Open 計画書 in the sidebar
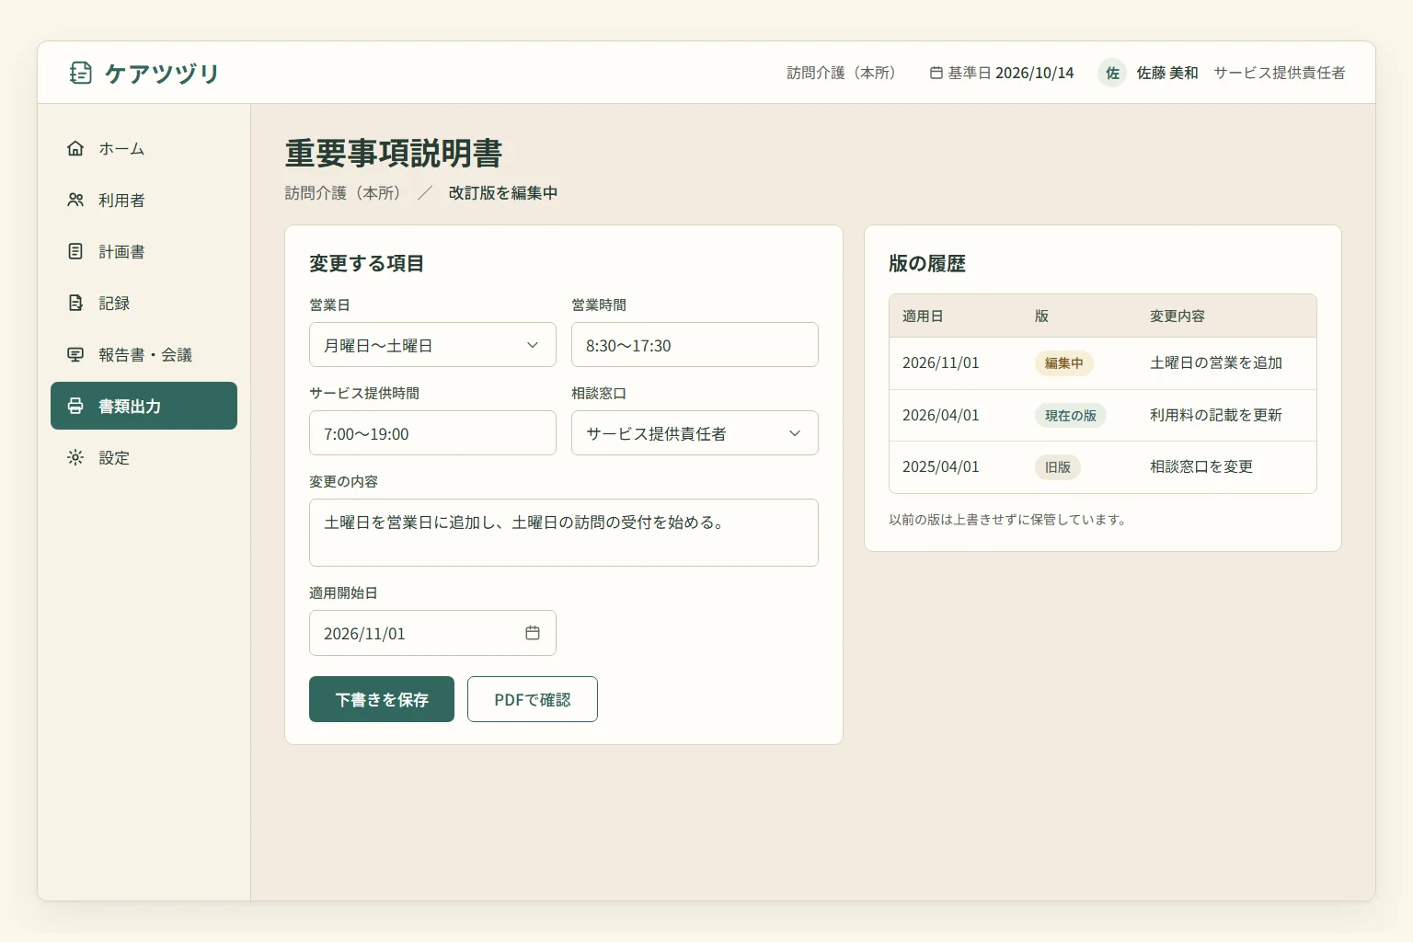This screenshot has width=1413, height=942. [144, 251]
